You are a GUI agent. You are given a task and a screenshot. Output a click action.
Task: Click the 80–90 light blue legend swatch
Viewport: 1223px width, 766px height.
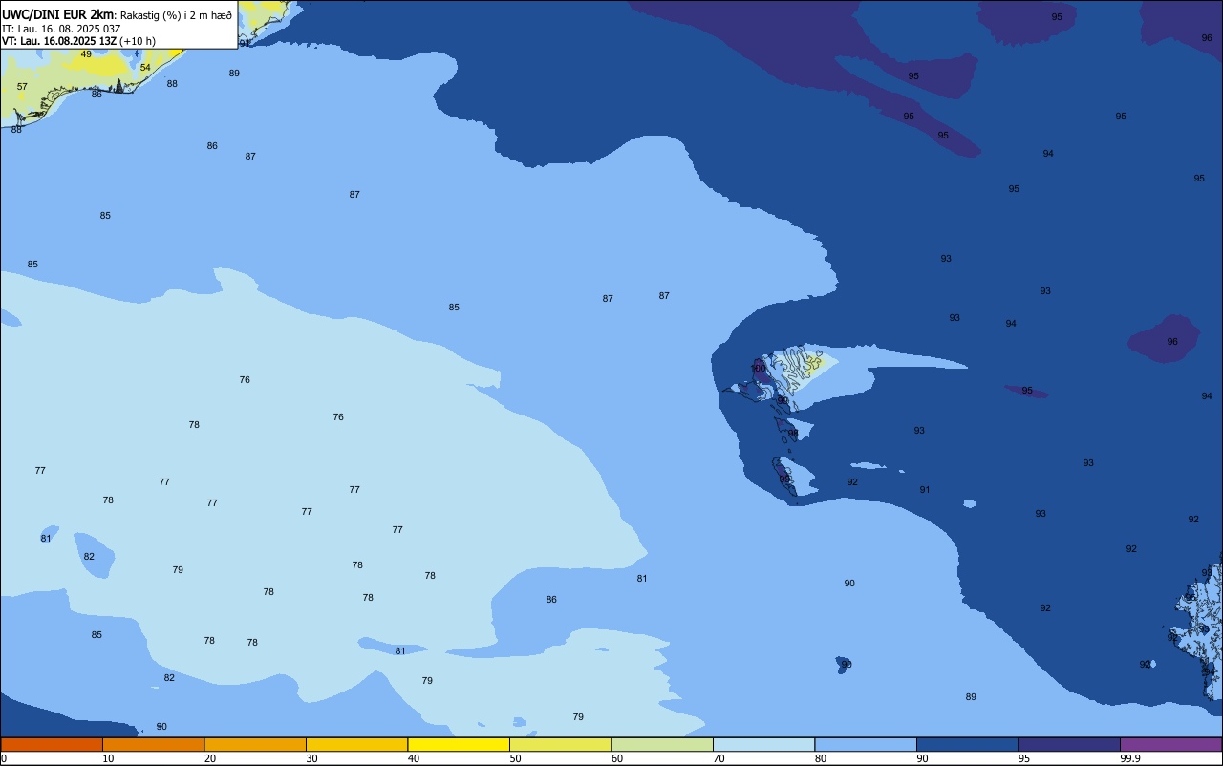(866, 744)
